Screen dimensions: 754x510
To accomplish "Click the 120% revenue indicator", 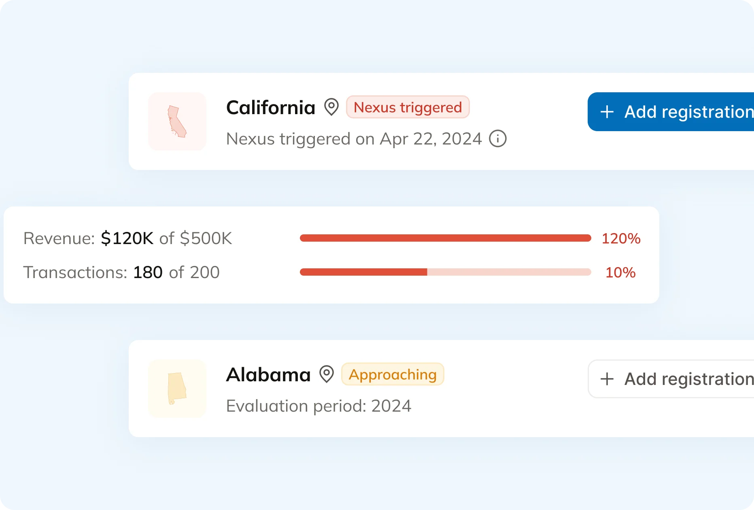I will click(621, 238).
